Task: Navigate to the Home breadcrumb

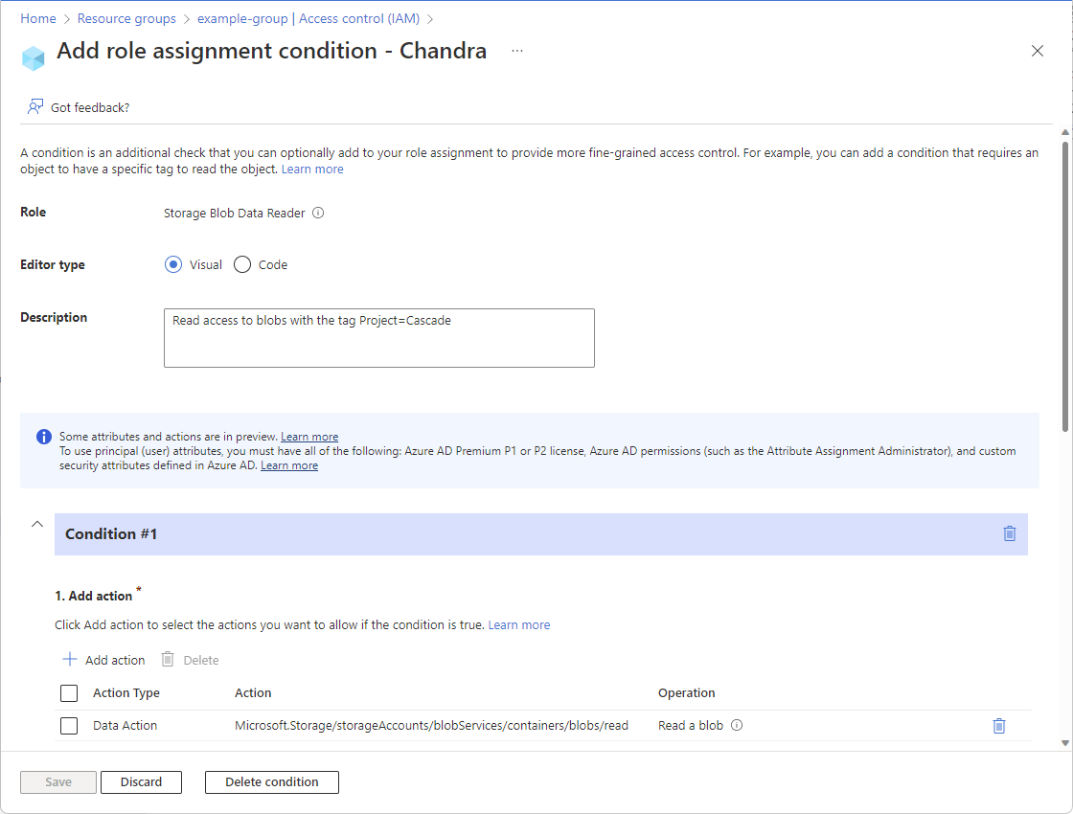Action: pyautogui.click(x=37, y=18)
